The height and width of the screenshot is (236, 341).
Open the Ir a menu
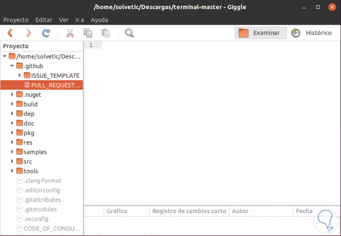(79, 20)
